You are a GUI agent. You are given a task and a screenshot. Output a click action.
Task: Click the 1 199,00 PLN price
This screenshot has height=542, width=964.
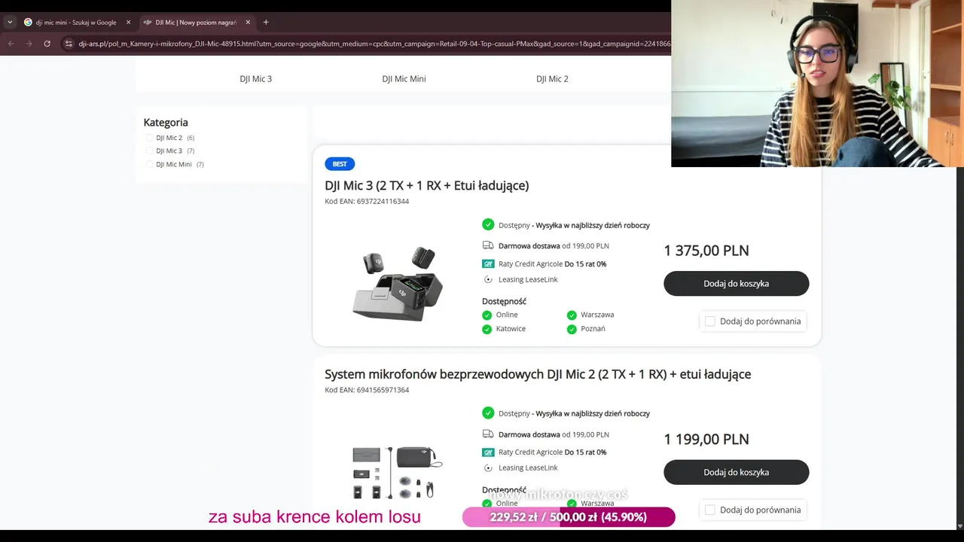tap(706, 439)
